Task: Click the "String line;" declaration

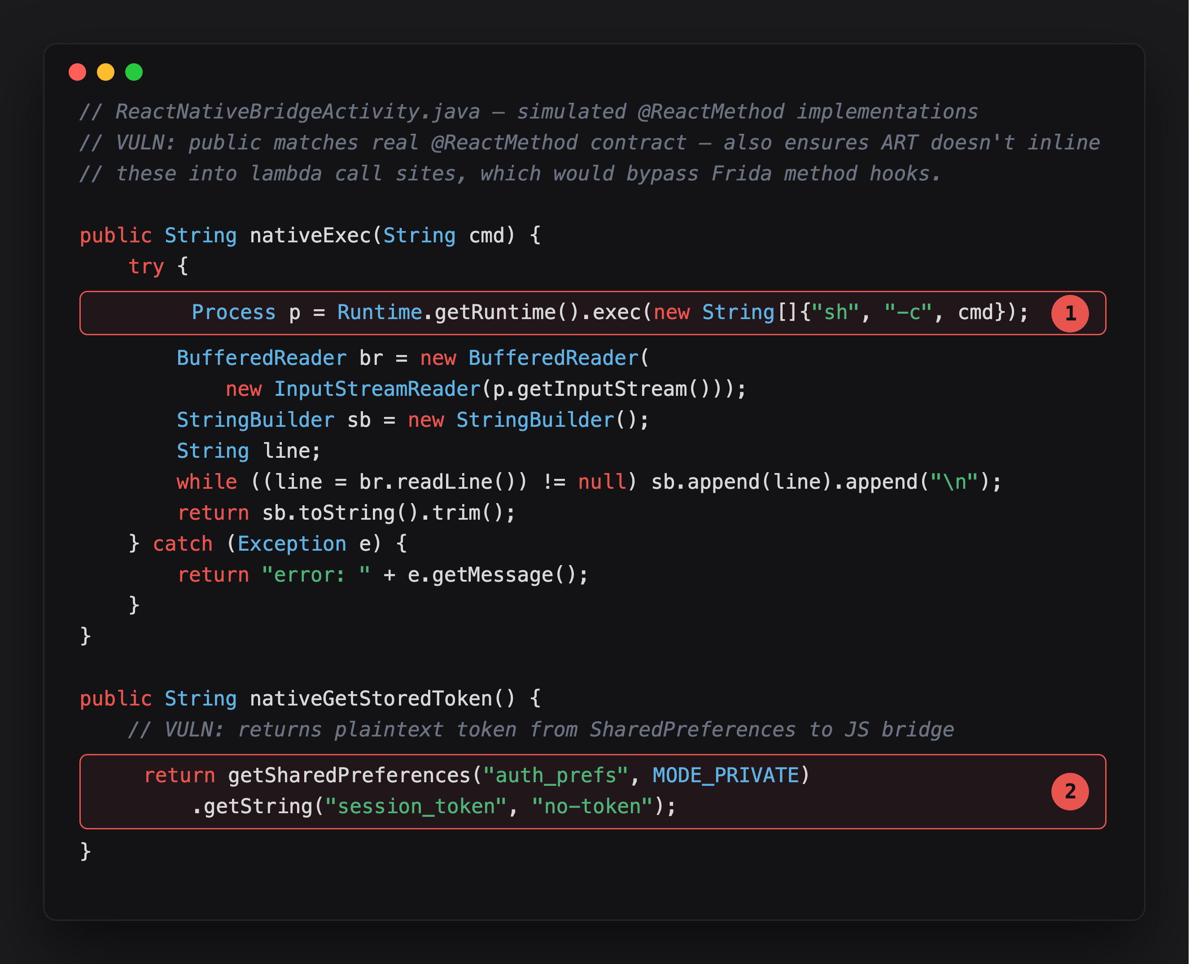Action: point(249,451)
